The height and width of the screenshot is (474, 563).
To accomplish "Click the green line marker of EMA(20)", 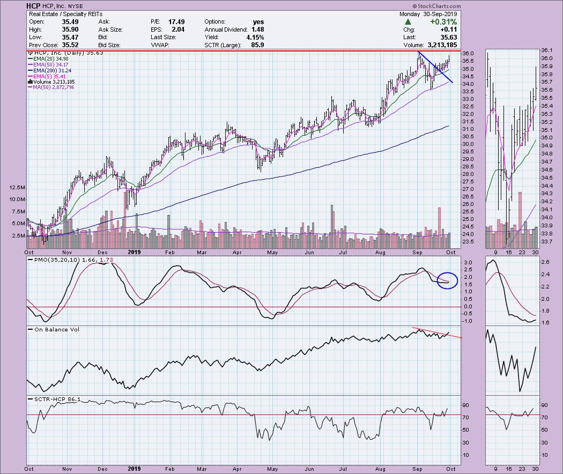I will (x=30, y=59).
